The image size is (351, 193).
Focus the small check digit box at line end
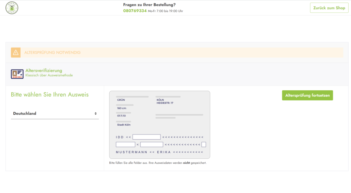pos(204,144)
